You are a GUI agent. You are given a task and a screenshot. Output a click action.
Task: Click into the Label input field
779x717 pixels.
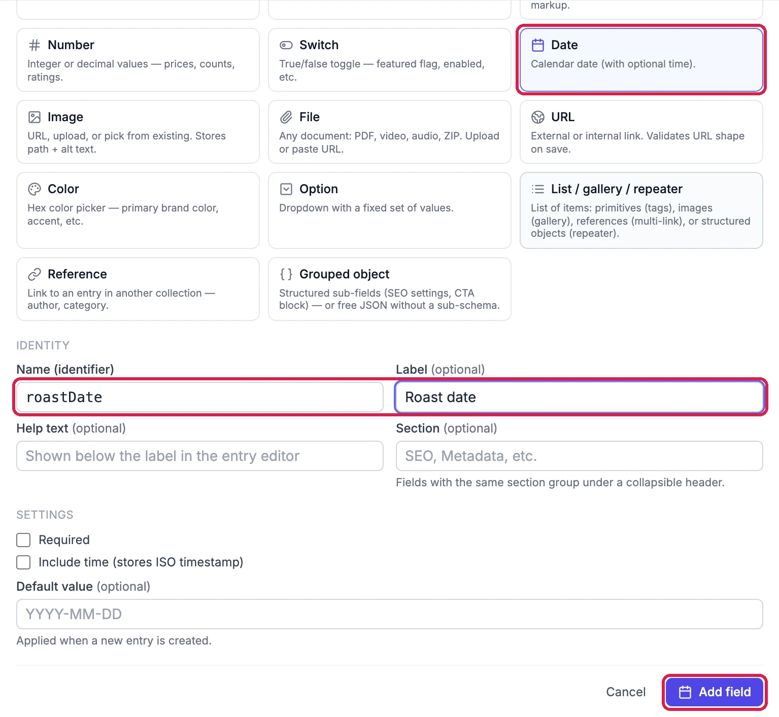click(580, 397)
